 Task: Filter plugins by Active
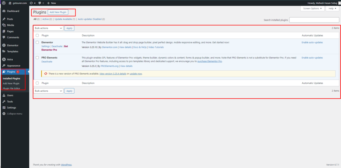[x=45, y=19]
